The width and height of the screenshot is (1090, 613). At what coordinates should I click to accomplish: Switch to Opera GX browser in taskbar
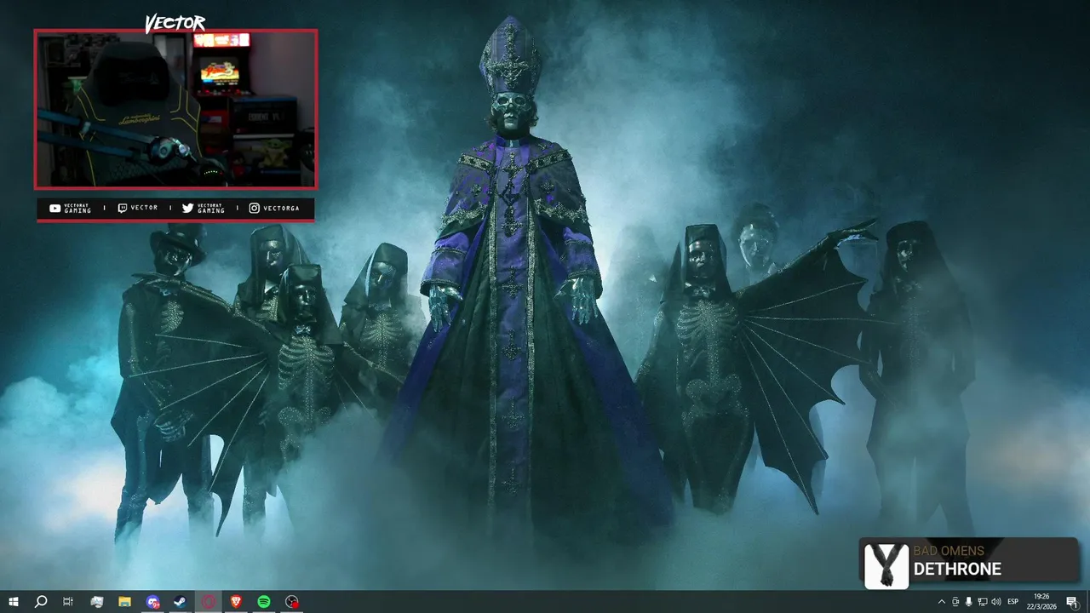click(x=208, y=602)
